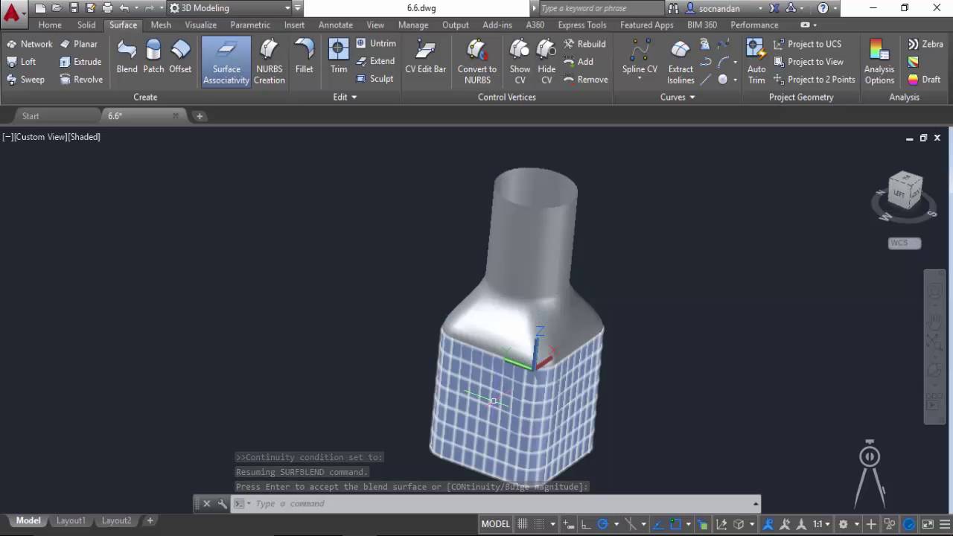Click the Add control vertices button
Screen dimensions: 953x536
579,62
